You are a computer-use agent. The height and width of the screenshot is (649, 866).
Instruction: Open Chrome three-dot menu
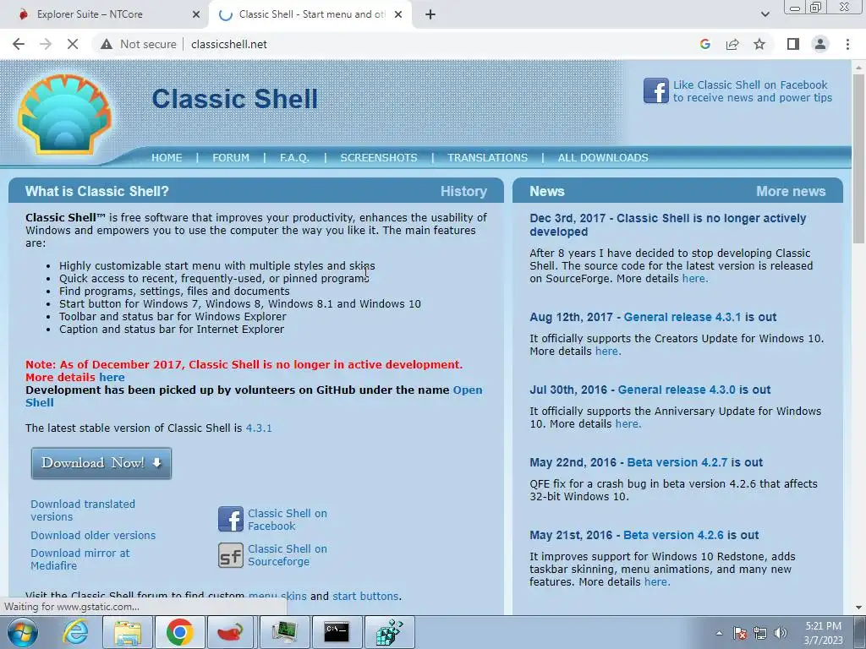pyautogui.click(x=847, y=44)
